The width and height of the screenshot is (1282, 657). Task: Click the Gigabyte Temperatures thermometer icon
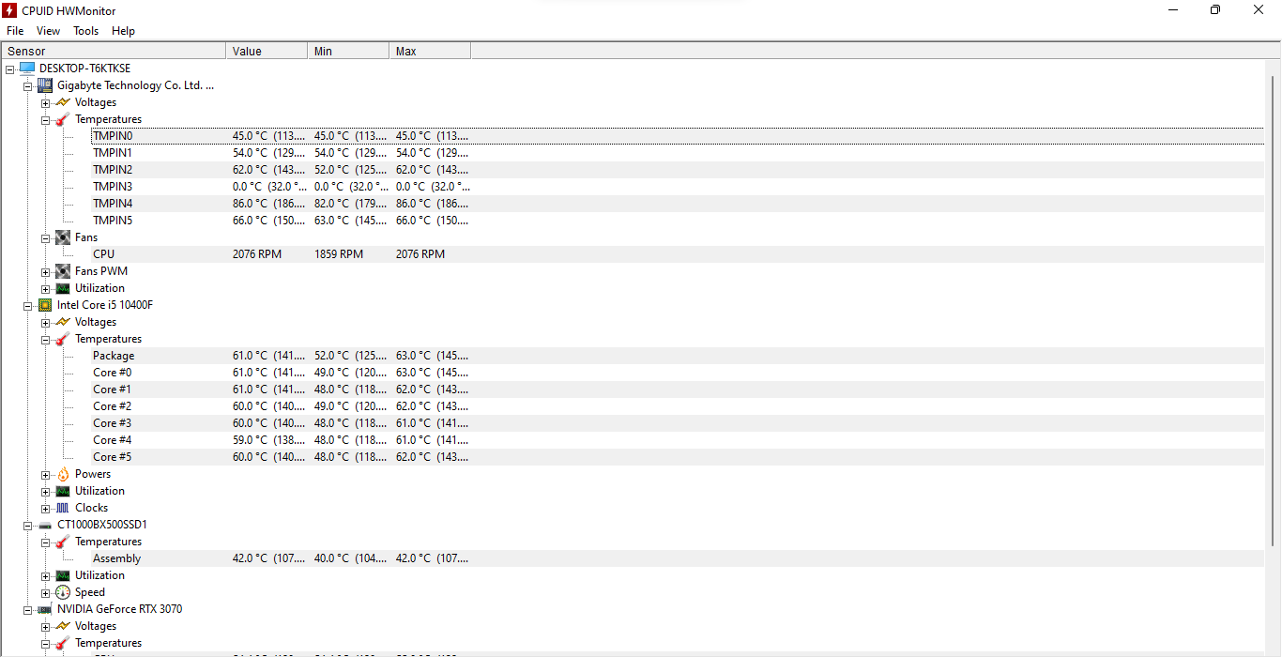point(63,119)
